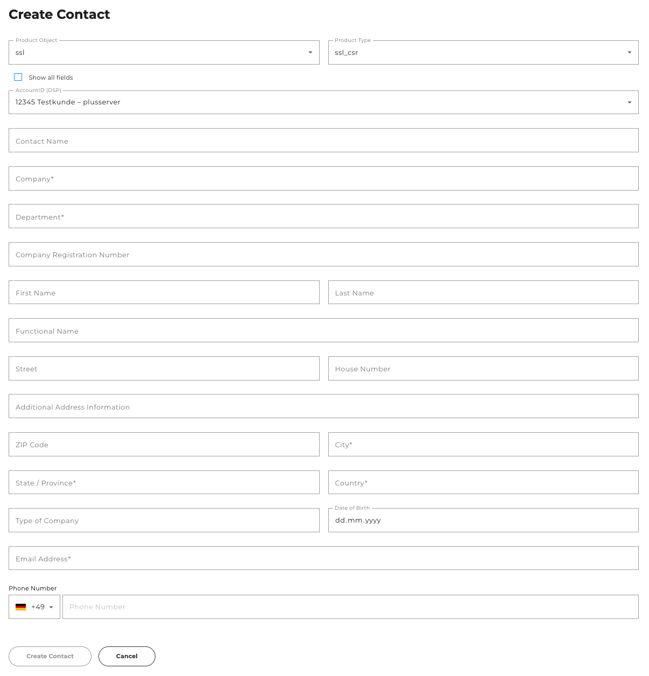Image resolution: width=649 pixels, height=676 pixels.
Task: Click the German flag country code icon
Action: (x=20, y=607)
